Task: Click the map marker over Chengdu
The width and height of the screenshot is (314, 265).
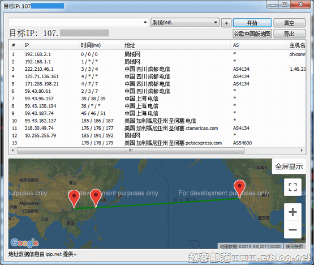Action: pos(74,198)
